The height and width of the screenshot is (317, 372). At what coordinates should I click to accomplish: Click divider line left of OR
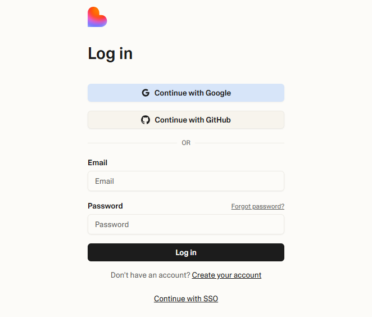click(x=133, y=143)
